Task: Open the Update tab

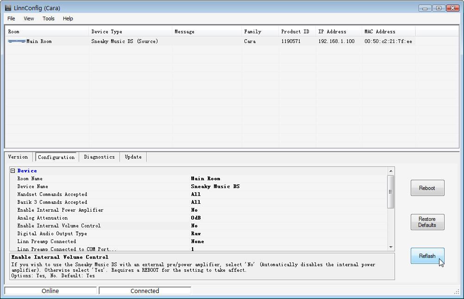Action: (133, 157)
